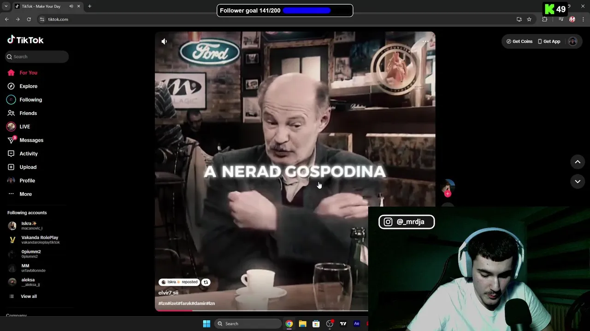Reload the page
Image resolution: width=590 pixels, height=331 pixels.
tap(29, 19)
